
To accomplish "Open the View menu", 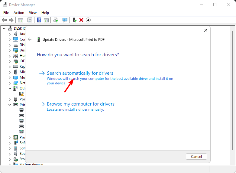I will click(33, 13).
